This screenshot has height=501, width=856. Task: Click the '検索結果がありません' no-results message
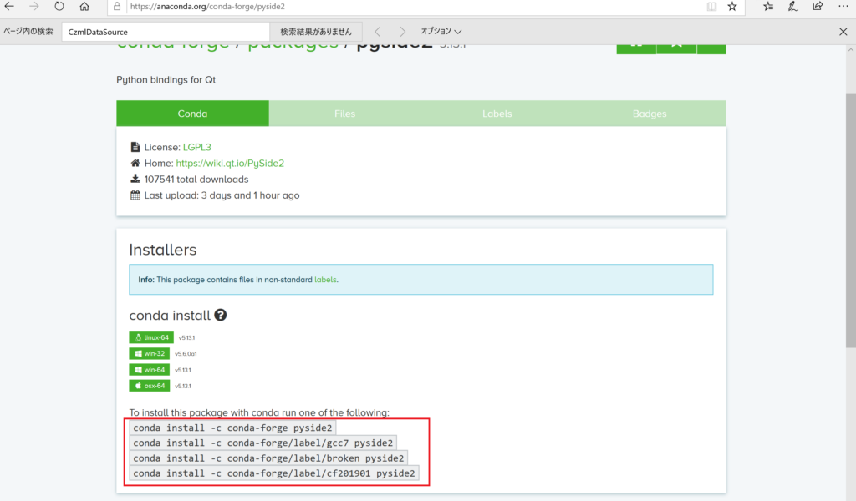coord(316,32)
